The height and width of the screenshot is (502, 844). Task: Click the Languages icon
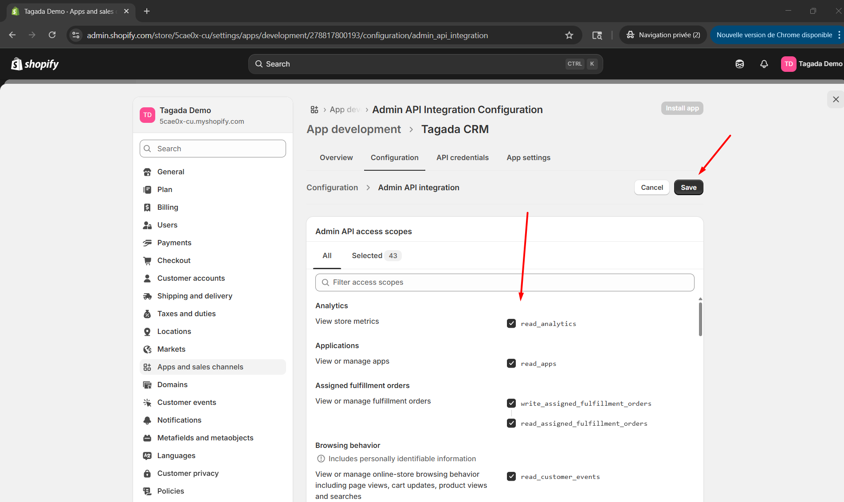147,456
